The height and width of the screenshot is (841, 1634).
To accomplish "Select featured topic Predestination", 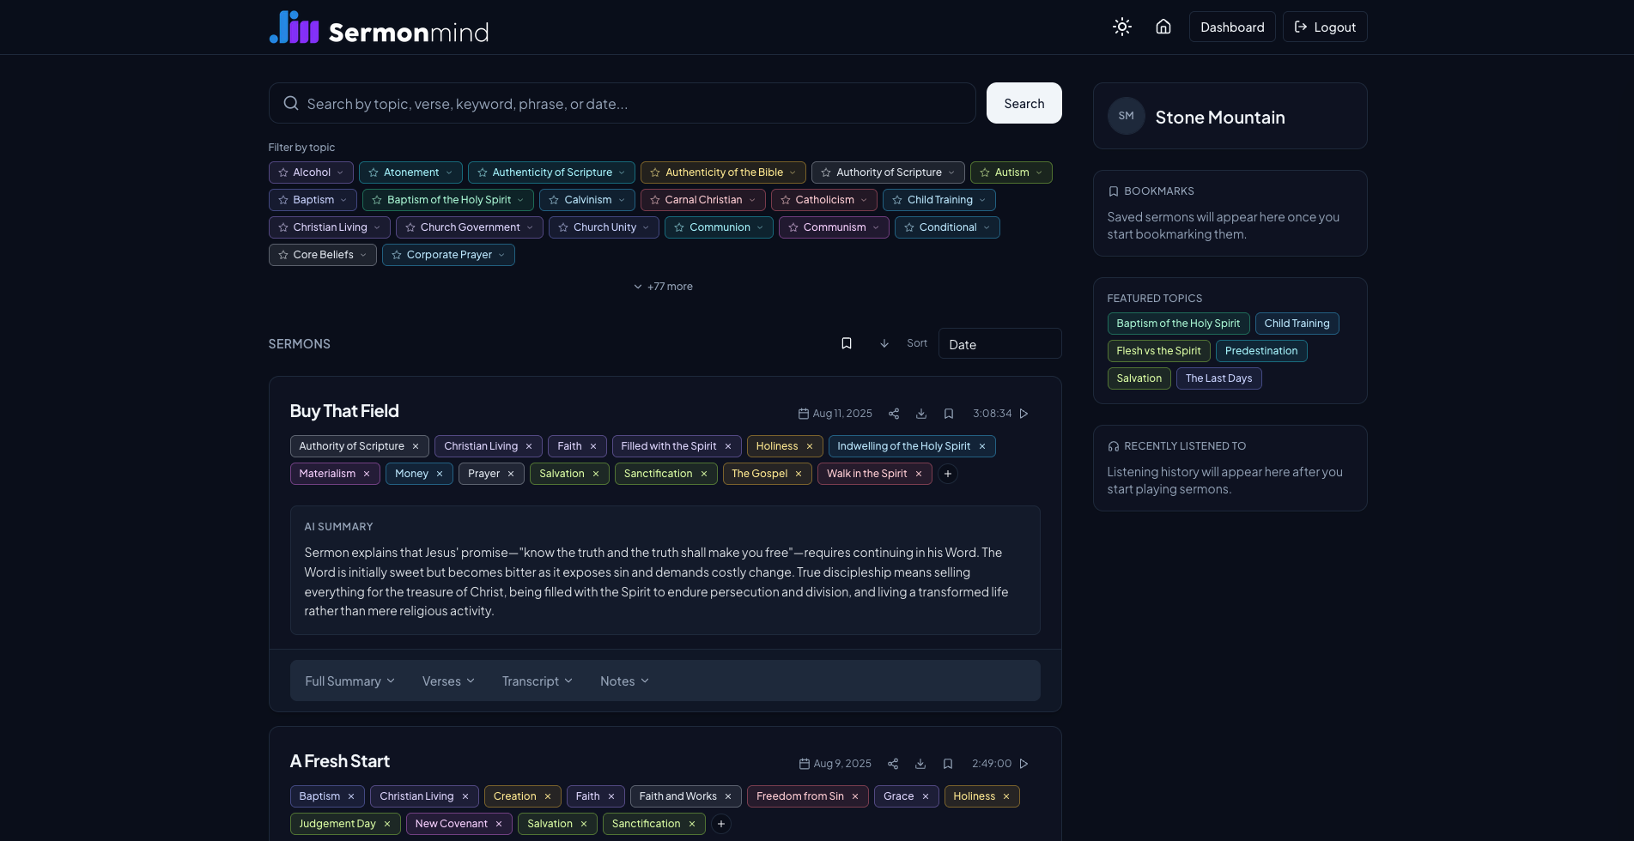I will [1261, 351].
